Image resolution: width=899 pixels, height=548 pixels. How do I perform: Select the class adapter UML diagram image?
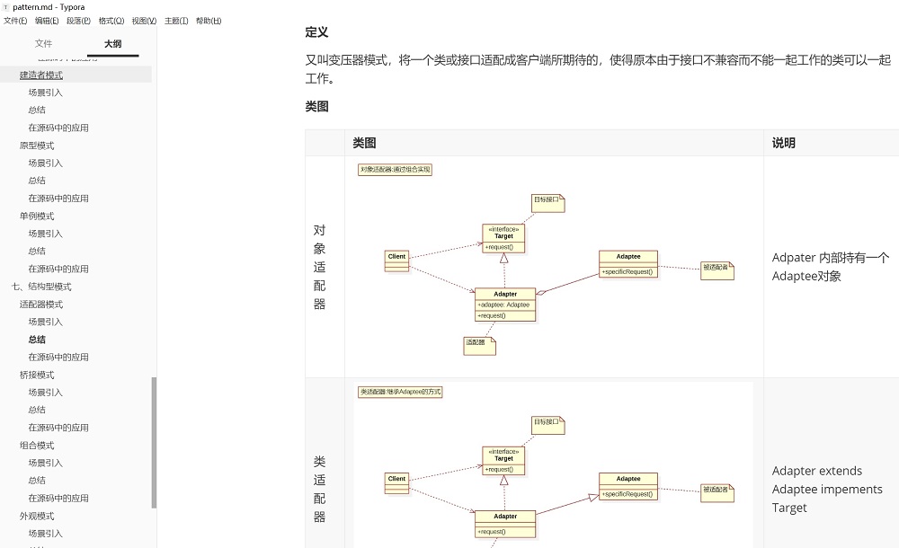pyautogui.click(x=554, y=464)
